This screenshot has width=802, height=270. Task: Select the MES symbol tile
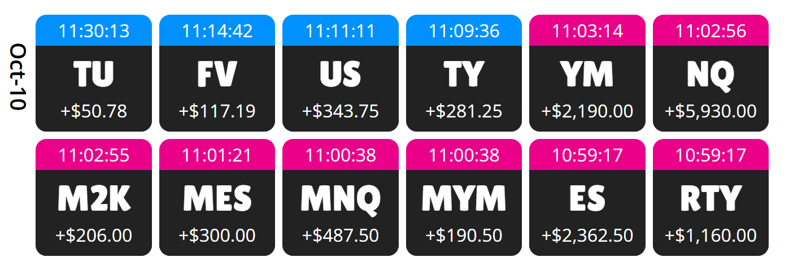tap(217, 199)
